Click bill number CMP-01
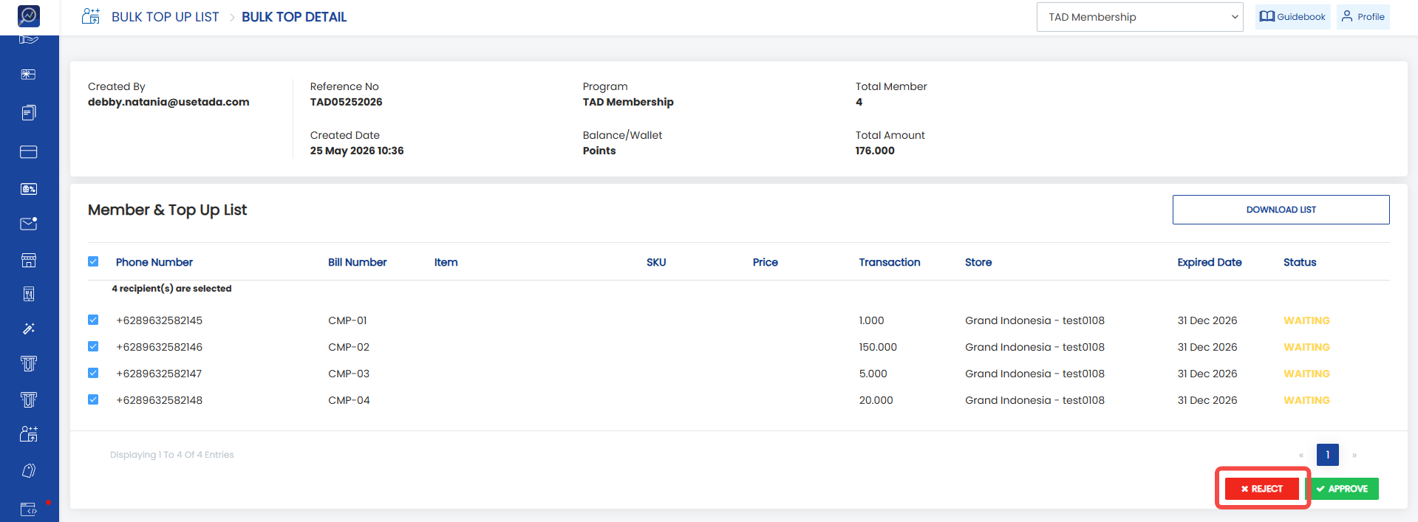 point(348,320)
